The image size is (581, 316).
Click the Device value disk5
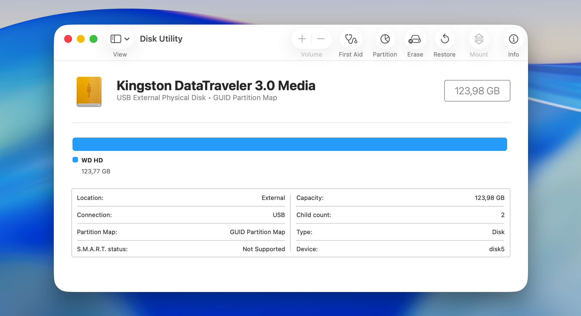click(497, 249)
